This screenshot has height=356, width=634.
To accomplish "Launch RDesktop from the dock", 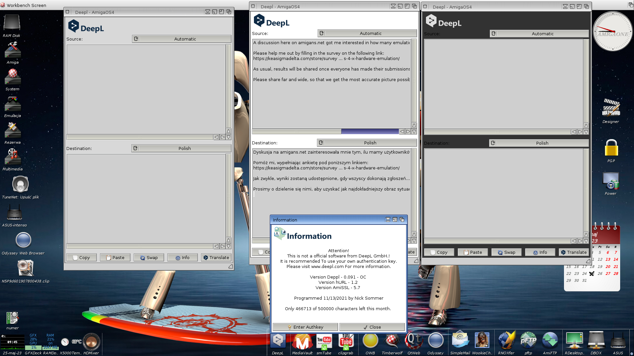I will (x=574, y=341).
